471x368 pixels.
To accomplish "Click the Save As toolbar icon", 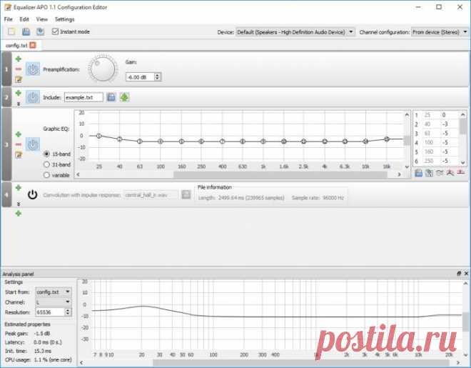I will click(40, 31).
